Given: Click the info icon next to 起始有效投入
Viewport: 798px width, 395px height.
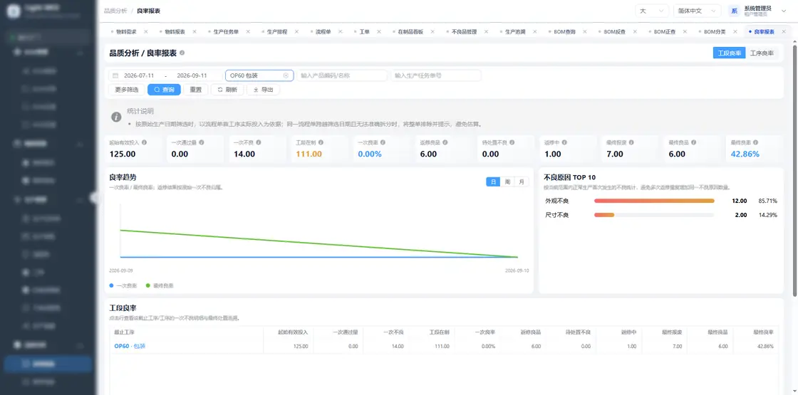Looking at the screenshot, I should coord(145,143).
